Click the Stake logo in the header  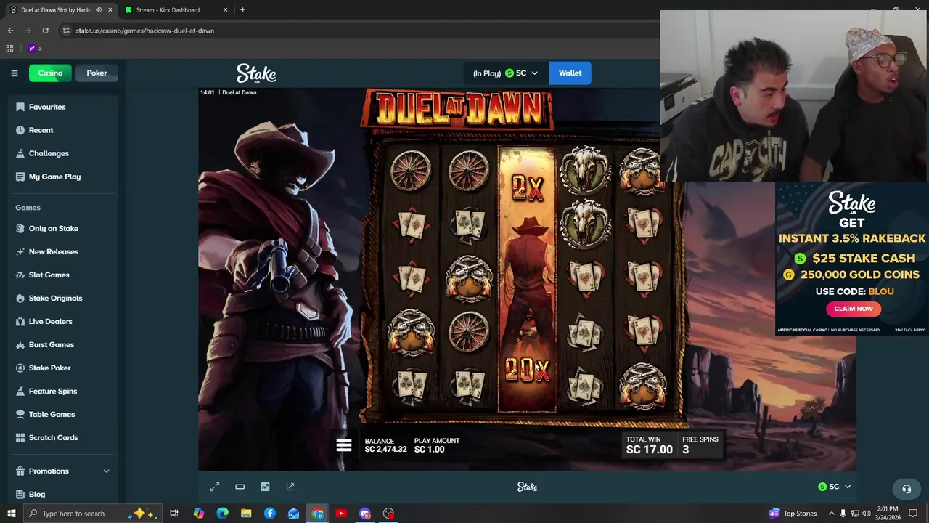tap(256, 73)
